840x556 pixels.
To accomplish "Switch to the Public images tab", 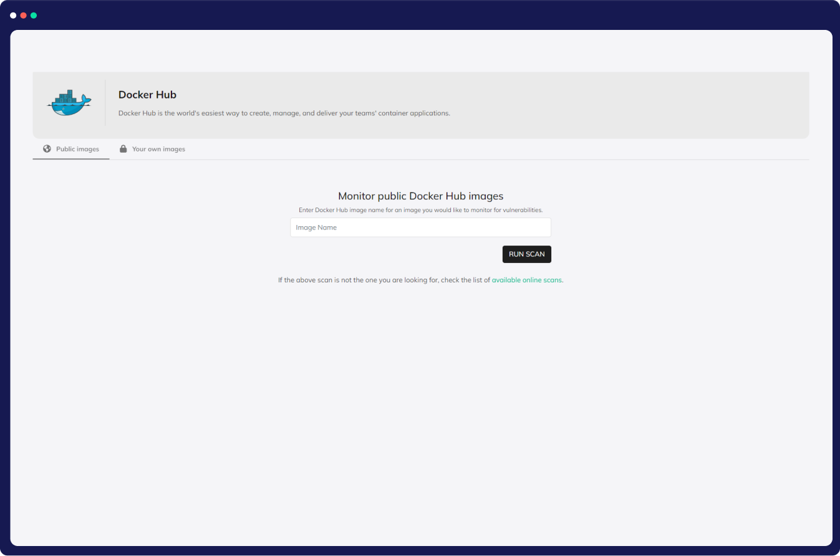I will pos(77,150).
